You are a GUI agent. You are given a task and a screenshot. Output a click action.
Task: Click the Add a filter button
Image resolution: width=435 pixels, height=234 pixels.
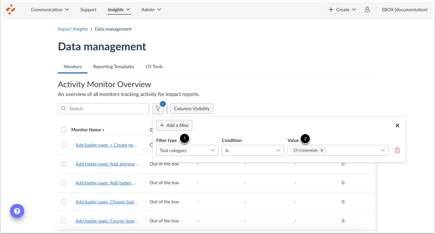point(174,125)
